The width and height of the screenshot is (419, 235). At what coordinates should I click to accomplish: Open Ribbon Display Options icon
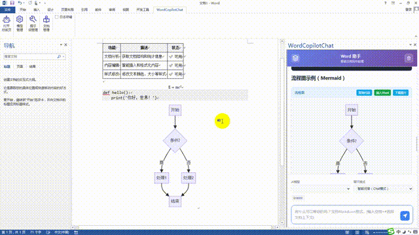[393, 3]
